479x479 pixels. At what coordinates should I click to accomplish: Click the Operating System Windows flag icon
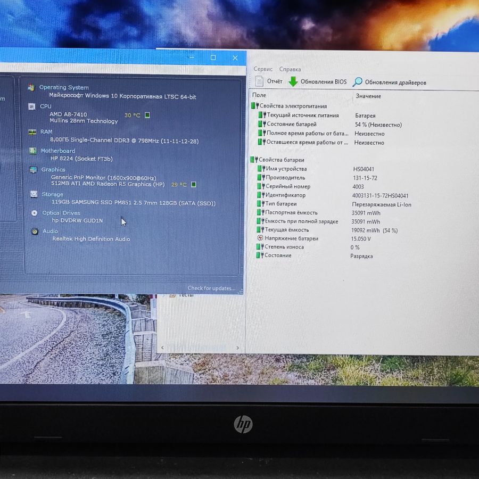31,88
